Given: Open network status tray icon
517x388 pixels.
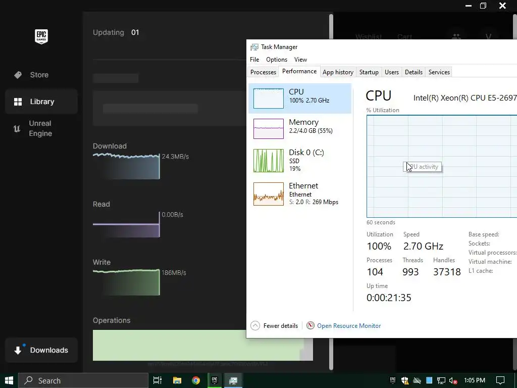Looking at the screenshot, I should point(441,380).
